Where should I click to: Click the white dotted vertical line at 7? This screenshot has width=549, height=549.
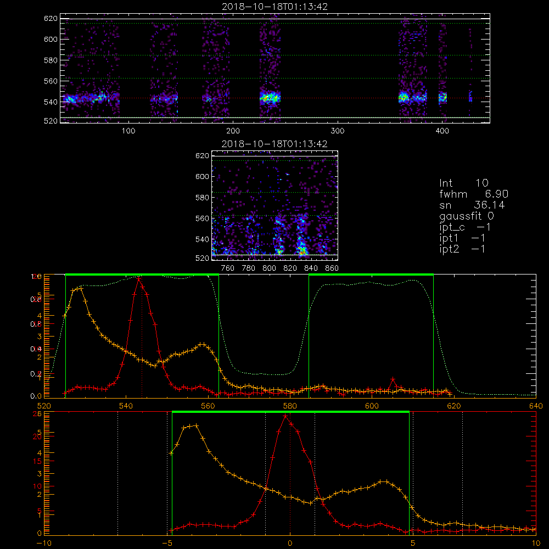(462, 473)
